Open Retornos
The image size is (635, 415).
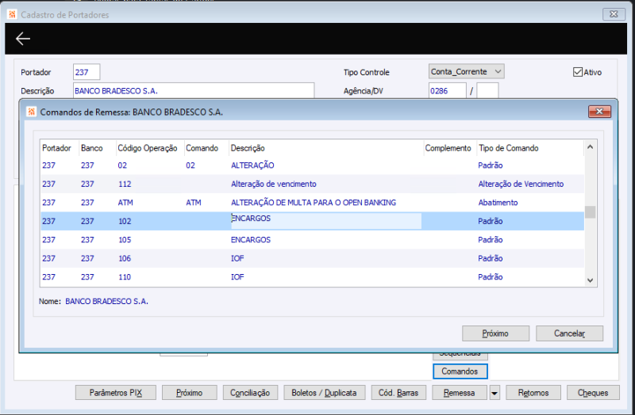[x=533, y=393]
